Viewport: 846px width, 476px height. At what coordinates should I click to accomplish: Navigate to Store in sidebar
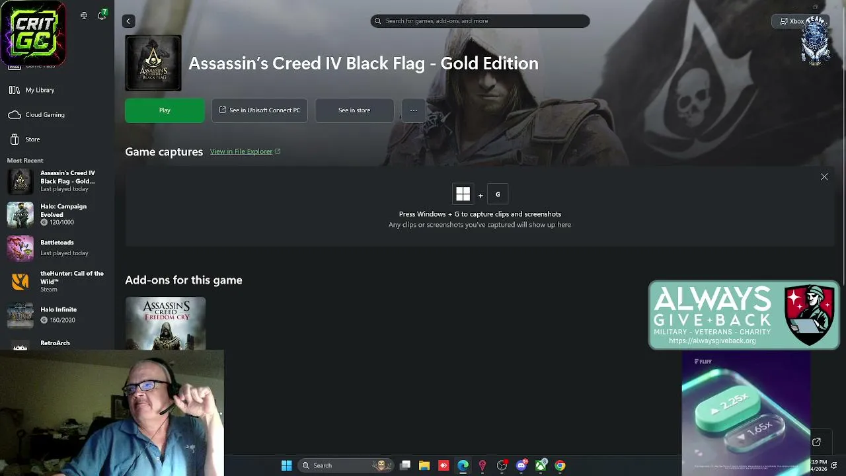coord(32,139)
